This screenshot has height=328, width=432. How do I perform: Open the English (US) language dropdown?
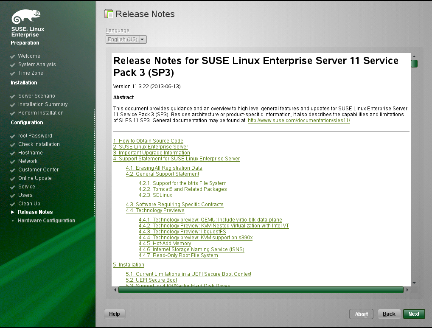point(126,39)
